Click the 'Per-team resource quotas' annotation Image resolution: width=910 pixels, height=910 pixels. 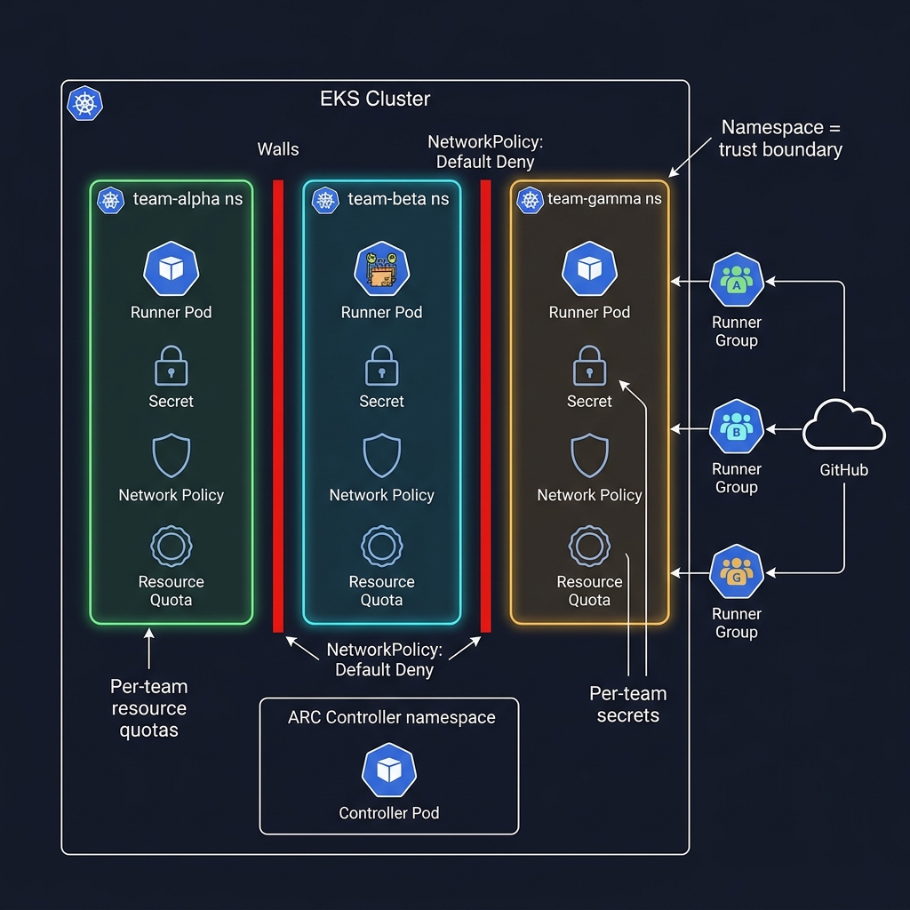pos(149,708)
